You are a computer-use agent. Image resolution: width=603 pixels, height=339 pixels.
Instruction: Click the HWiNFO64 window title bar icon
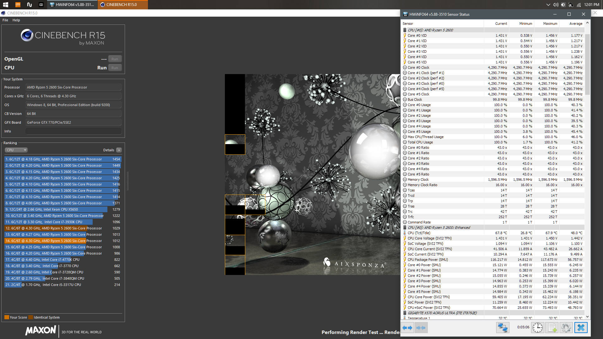(405, 14)
